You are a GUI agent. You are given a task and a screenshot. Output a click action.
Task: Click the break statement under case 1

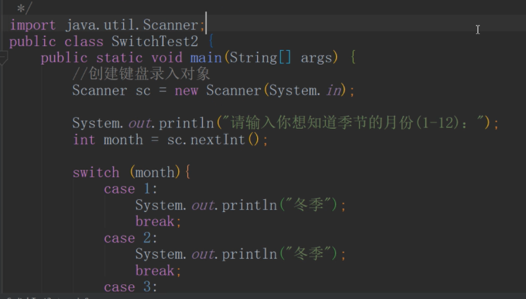coord(155,222)
